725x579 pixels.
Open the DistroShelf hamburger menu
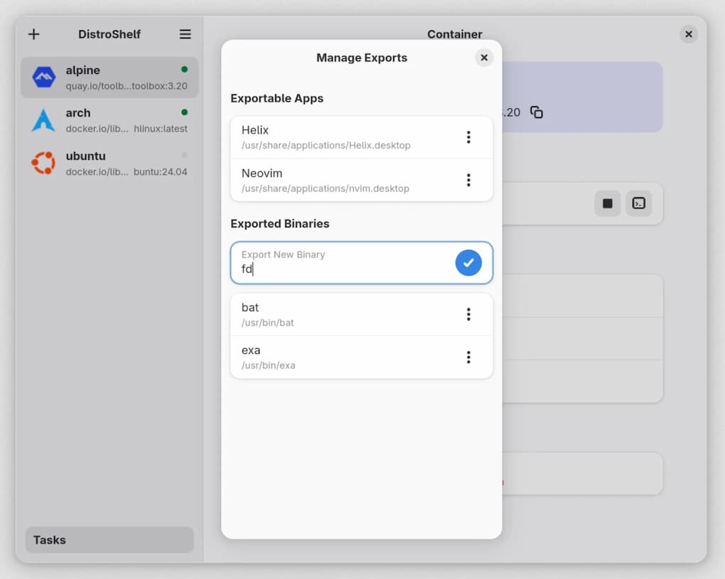pyautogui.click(x=185, y=34)
